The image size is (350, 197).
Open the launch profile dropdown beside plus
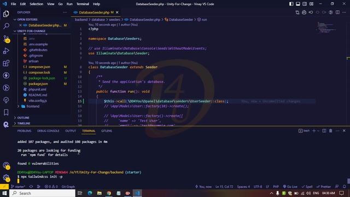tap(318, 131)
